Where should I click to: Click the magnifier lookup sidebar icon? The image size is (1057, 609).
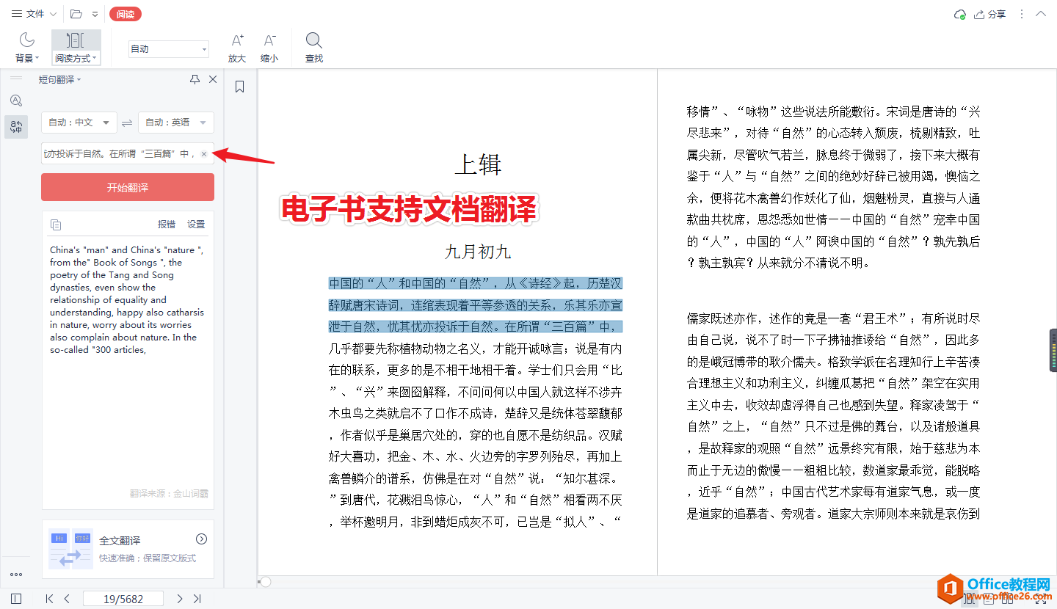coord(16,101)
